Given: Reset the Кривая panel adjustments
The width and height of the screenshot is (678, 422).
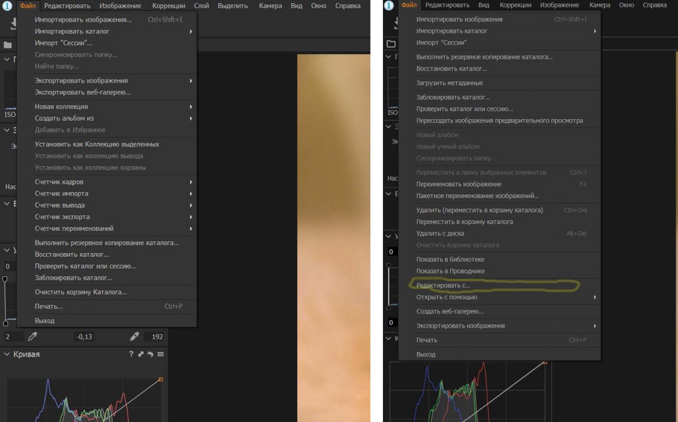Looking at the screenshot, I should (150, 354).
